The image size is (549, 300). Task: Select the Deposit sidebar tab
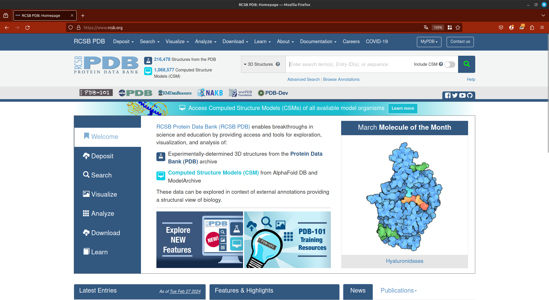point(108,156)
